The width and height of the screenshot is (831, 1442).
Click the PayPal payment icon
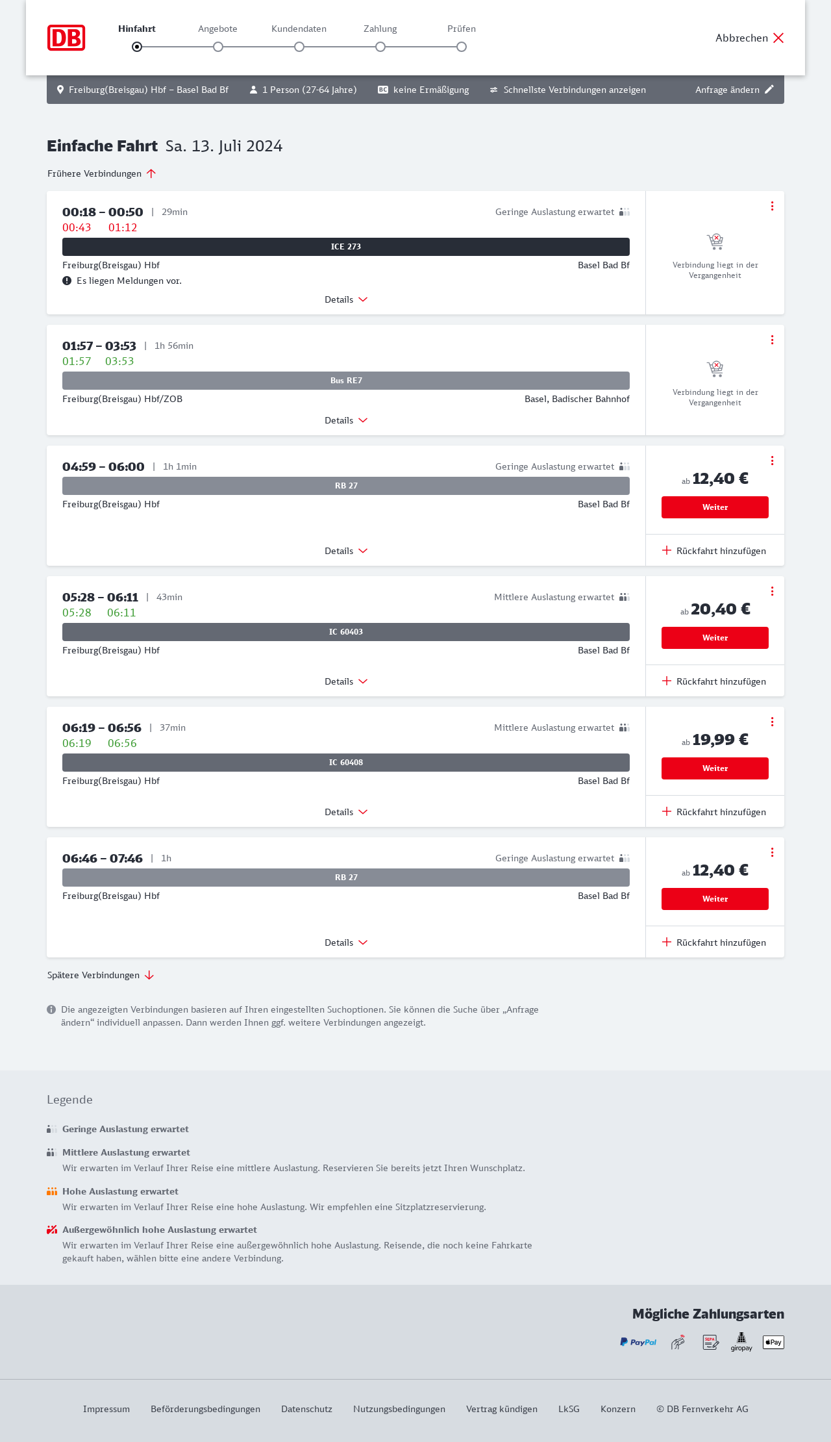(x=638, y=1342)
